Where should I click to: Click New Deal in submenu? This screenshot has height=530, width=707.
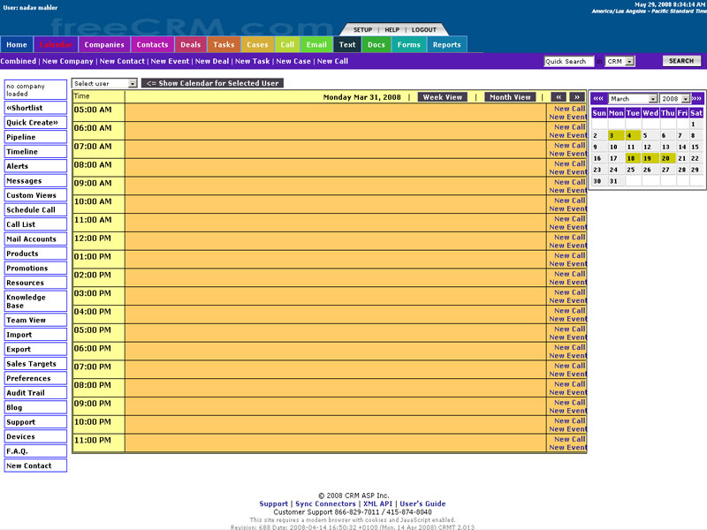click(212, 61)
